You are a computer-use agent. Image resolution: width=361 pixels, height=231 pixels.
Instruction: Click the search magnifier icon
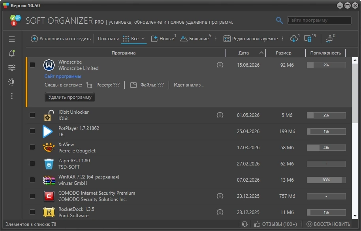[x=279, y=21]
